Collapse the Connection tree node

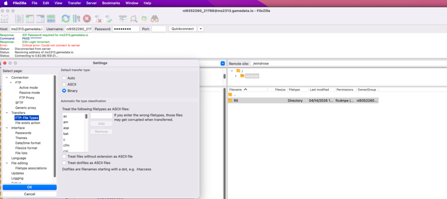[x=7, y=77]
